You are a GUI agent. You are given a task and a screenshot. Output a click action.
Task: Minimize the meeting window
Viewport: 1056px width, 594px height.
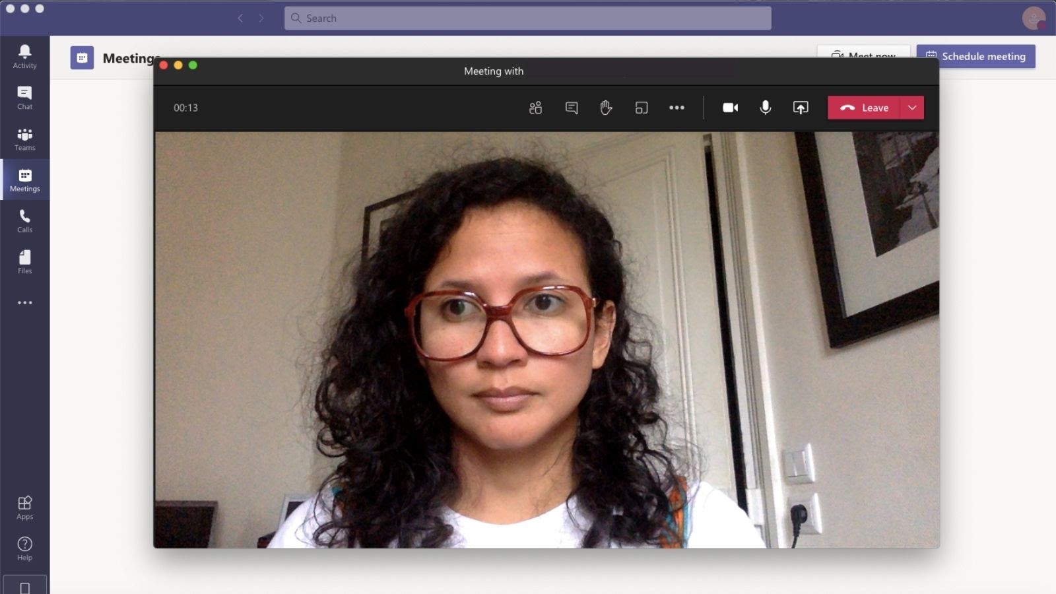coord(178,65)
